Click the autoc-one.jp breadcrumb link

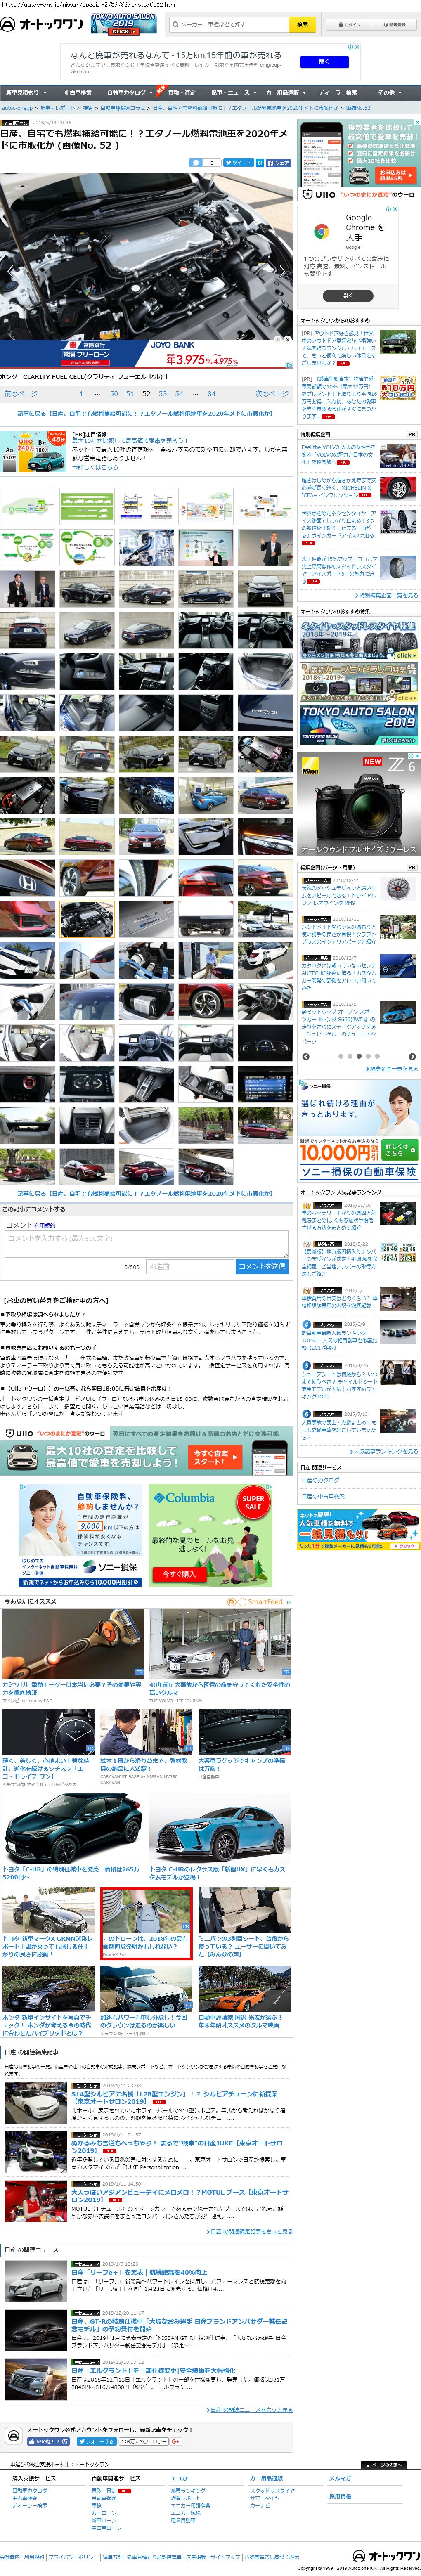(x=17, y=108)
